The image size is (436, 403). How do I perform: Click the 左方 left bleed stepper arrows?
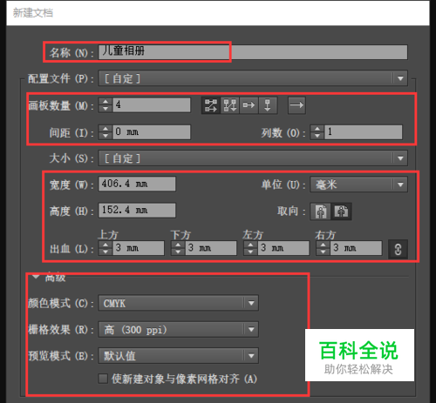point(250,248)
